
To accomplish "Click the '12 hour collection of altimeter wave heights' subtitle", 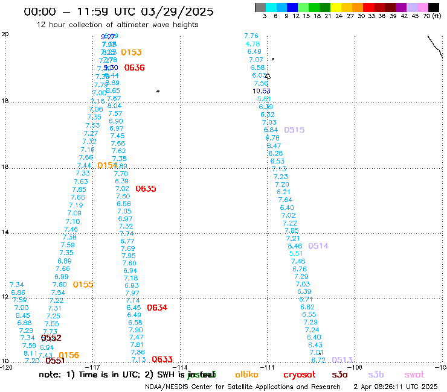I will coord(117,25).
